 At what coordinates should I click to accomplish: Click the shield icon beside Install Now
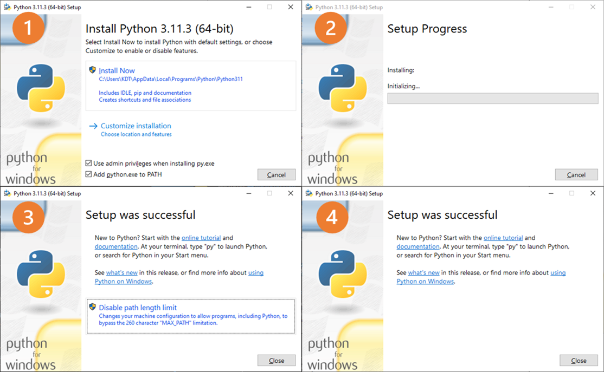93,70
